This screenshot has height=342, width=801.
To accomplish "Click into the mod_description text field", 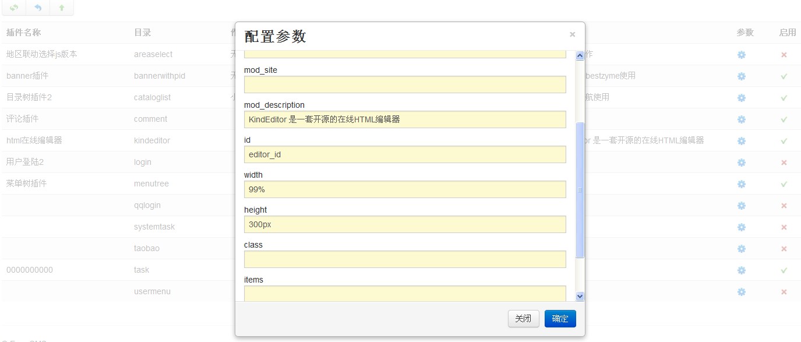I will [x=405, y=119].
